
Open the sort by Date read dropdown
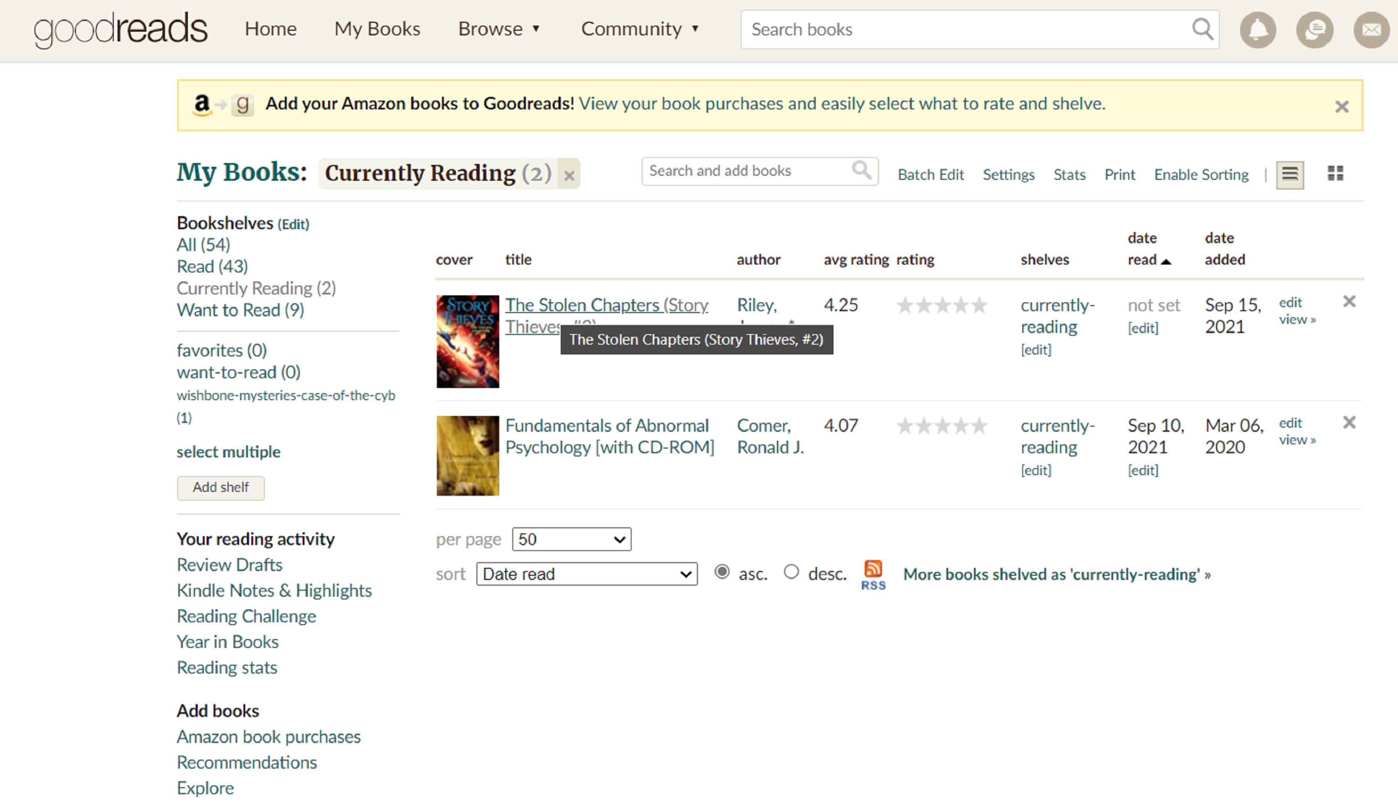point(587,574)
